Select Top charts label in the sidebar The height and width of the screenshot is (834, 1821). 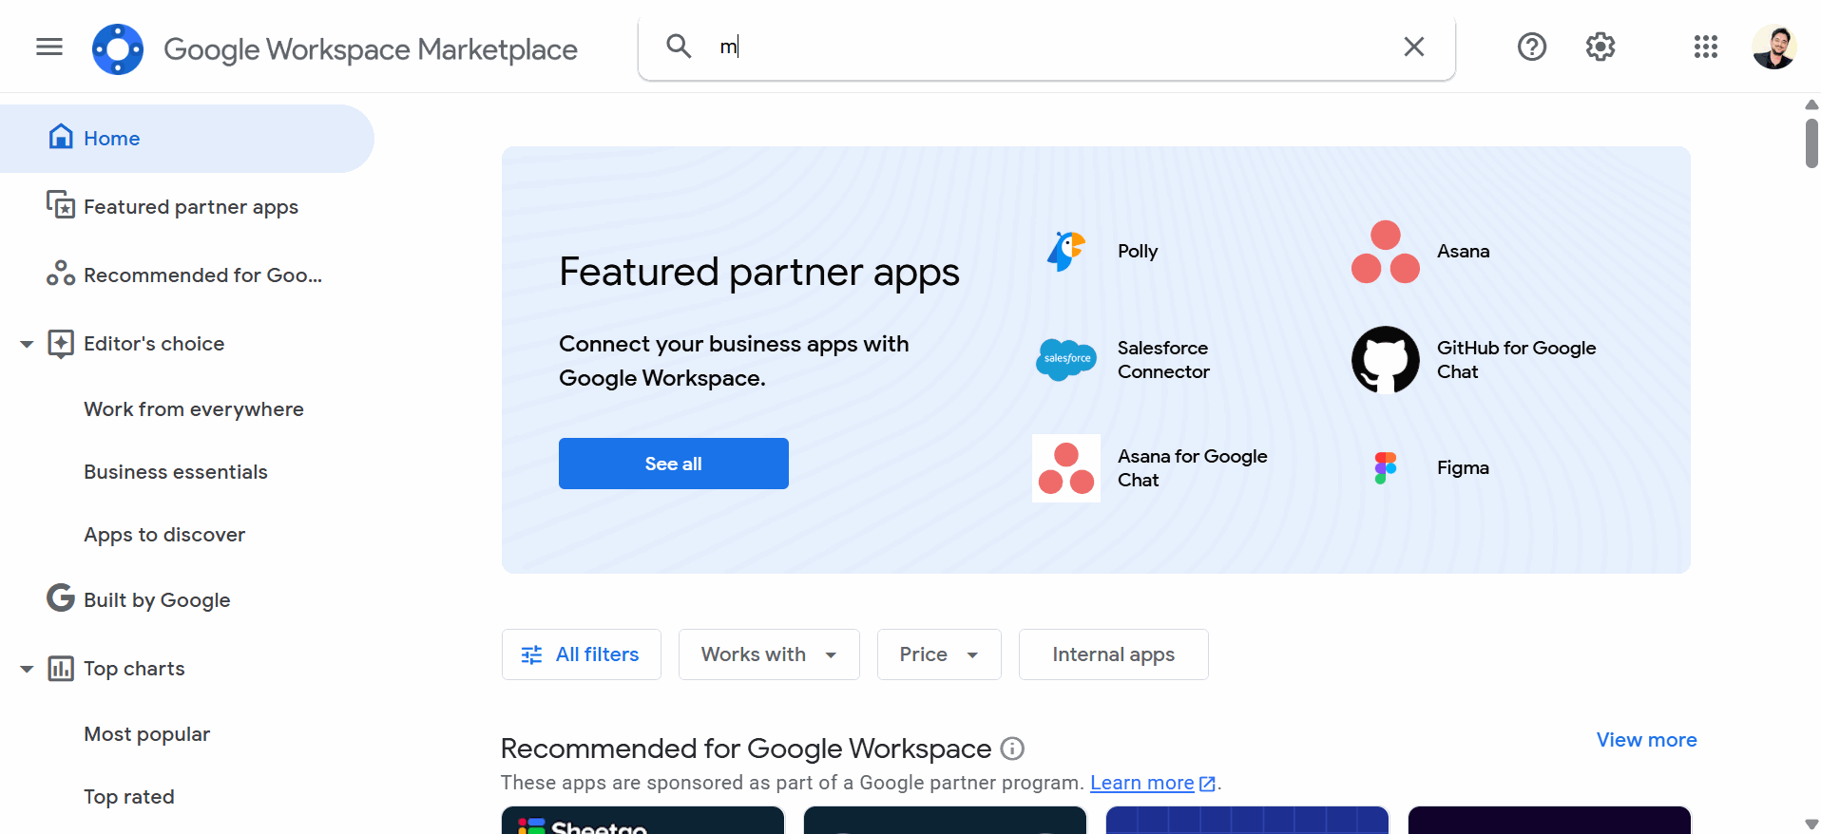click(x=134, y=669)
